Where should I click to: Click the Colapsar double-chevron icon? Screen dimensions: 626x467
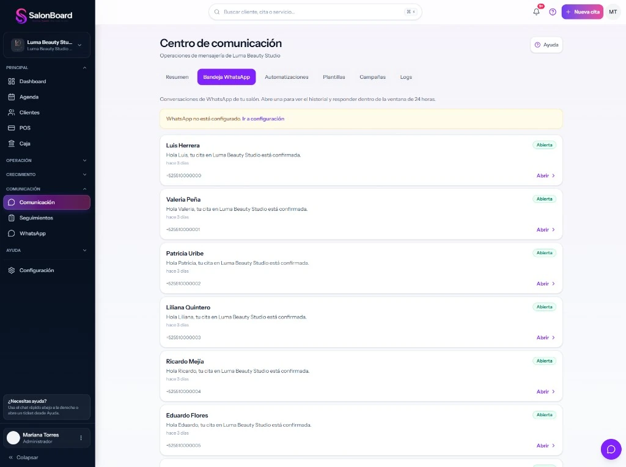pyautogui.click(x=11, y=457)
